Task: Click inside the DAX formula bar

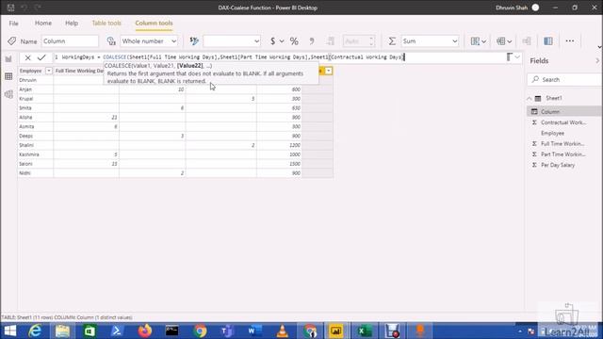Action: (279, 57)
